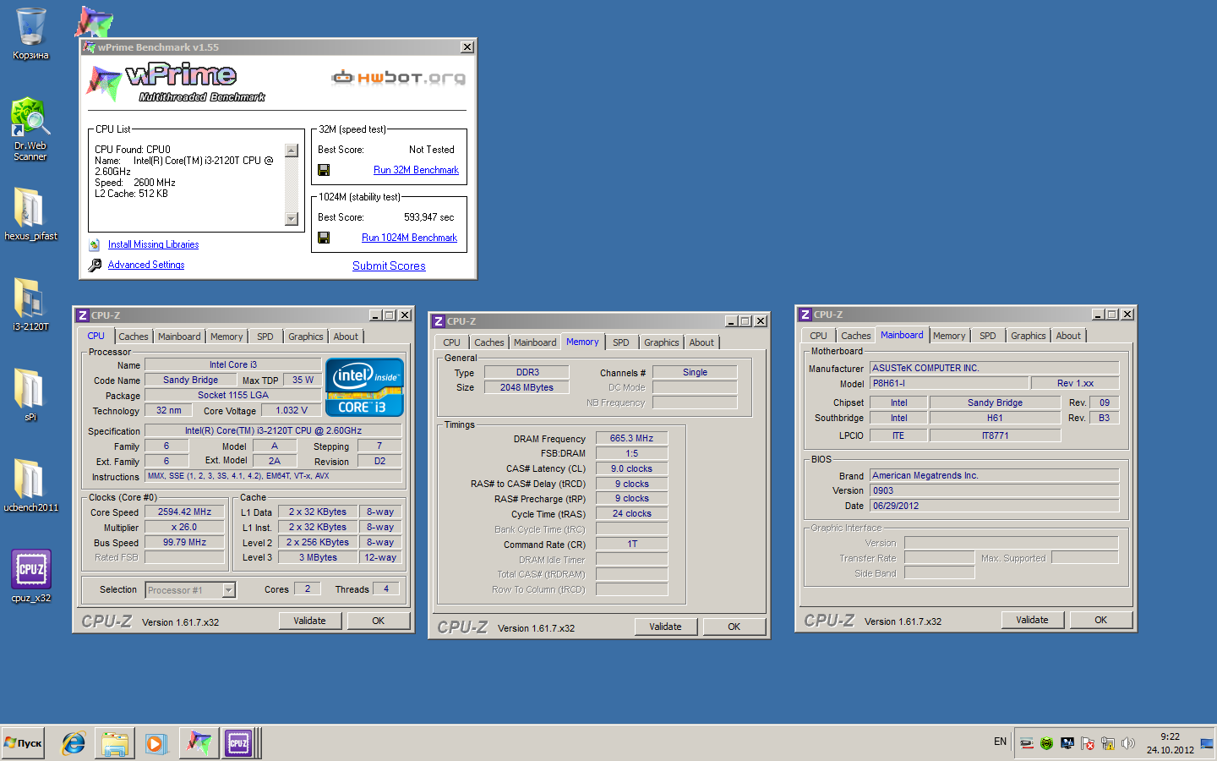This screenshot has height=761, width=1217.
Task: Click the Run 1024M Benchmark link
Action: point(409,238)
